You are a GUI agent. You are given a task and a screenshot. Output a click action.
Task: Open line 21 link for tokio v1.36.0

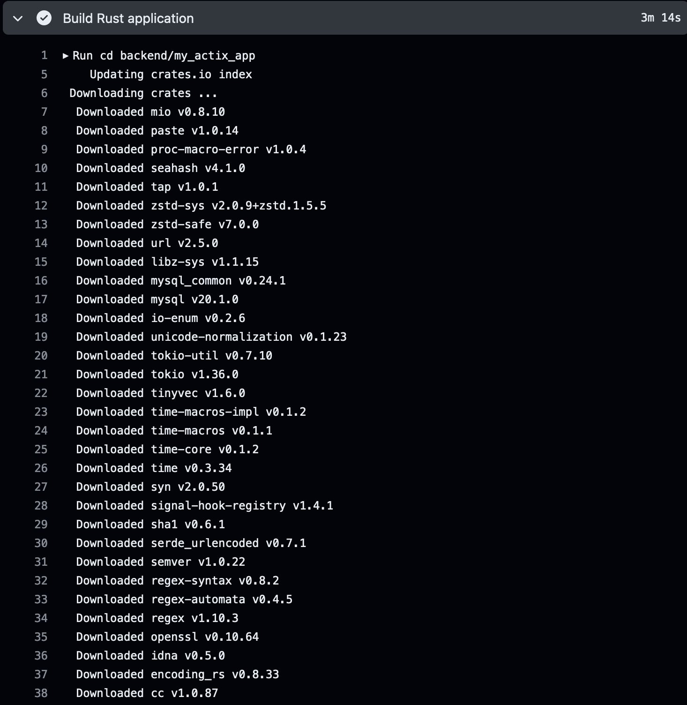[41, 375]
